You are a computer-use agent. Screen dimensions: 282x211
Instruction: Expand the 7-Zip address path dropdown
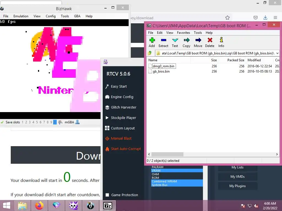[277, 53]
